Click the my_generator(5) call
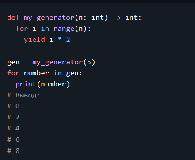The height and width of the screenshot is (160, 195). pos(64,63)
